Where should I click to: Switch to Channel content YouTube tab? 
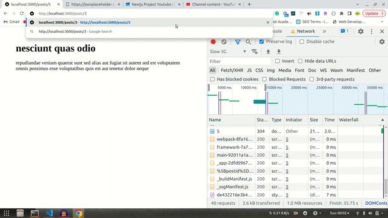tap(213, 4)
